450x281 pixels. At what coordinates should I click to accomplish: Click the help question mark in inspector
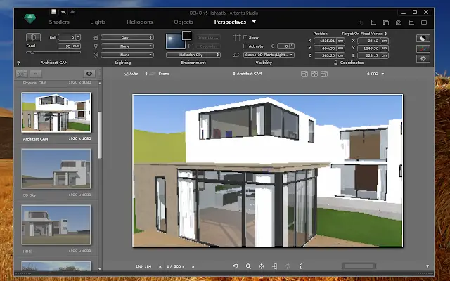(19, 63)
